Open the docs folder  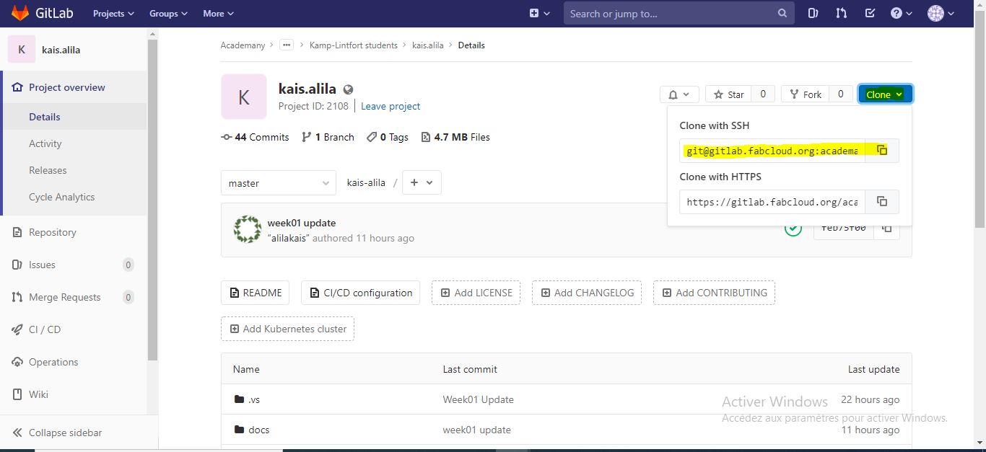[258, 430]
